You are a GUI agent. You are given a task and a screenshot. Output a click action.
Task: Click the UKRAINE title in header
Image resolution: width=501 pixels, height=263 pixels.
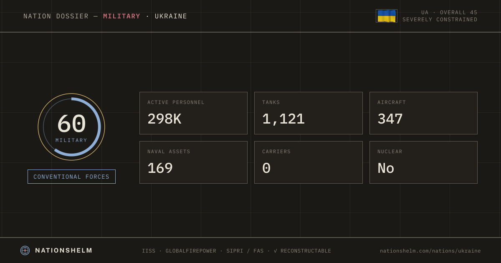pos(171,16)
